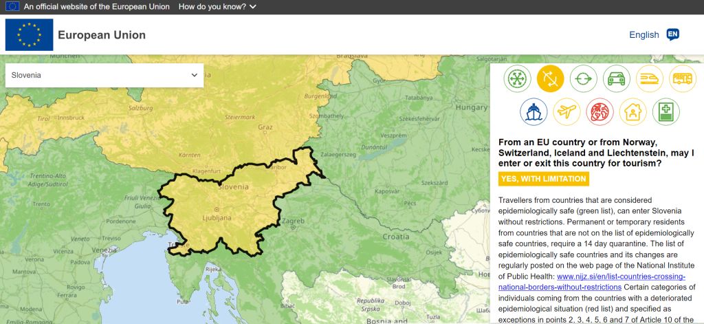Screen dimensions: 704x324
Task: Click the European Union site title
Action: point(102,35)
